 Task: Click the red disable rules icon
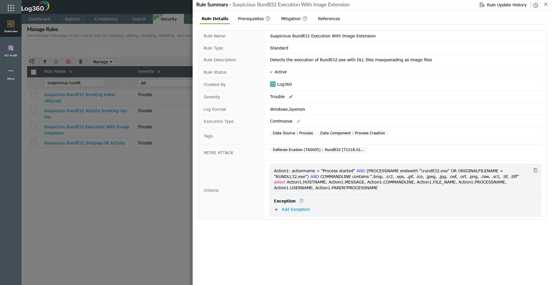(x=68, y=62)
